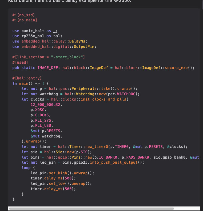
Task: Click the panic_halt import line
Action: click(x=35, y=31)
